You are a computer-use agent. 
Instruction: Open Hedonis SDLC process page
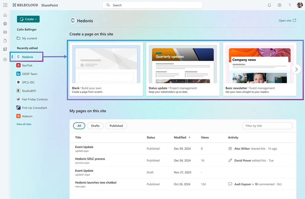pos(90,159)
